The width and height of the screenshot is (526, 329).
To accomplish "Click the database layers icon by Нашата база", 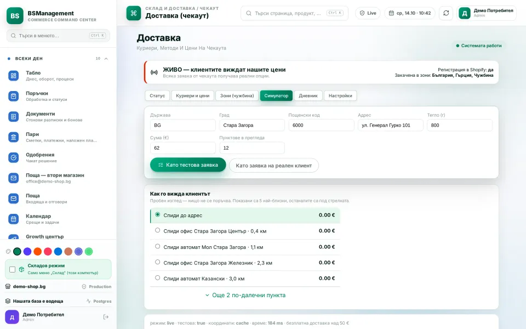I will tap(8, 301).
